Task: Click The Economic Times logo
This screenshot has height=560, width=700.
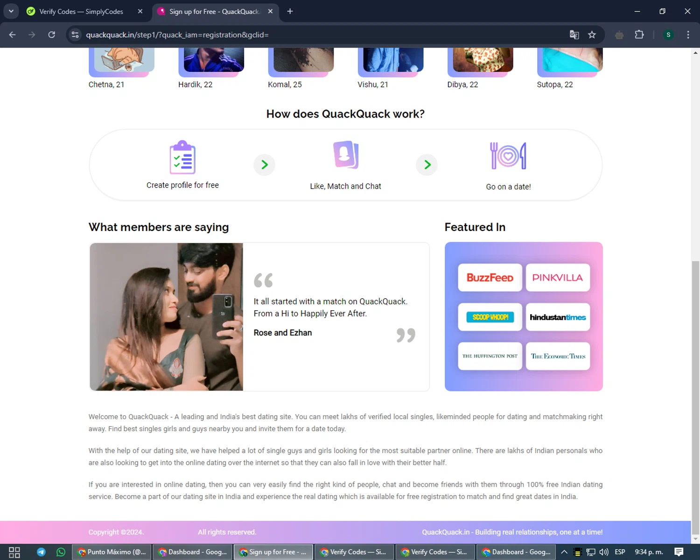Action: pyautogui.click(x=558, y=356)
